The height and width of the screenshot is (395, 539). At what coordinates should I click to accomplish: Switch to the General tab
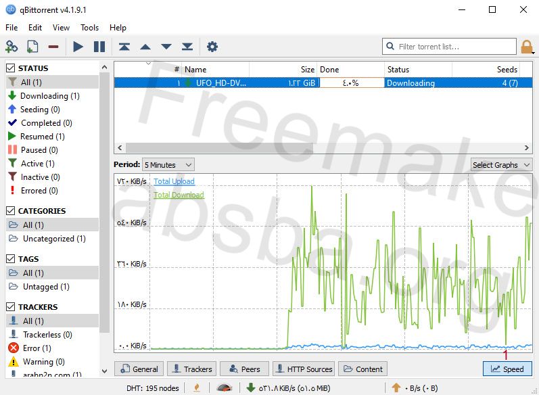(x=139, y=369)
